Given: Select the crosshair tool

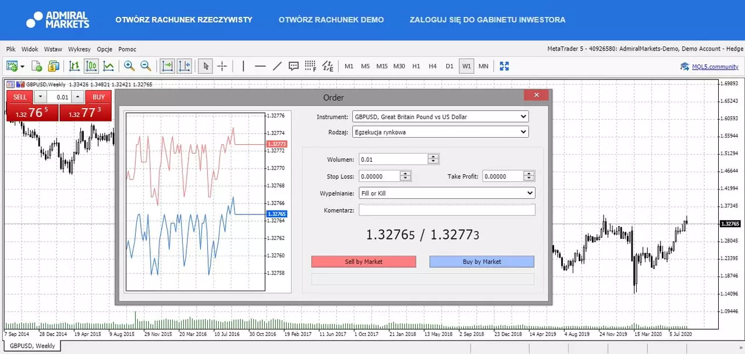Looking at the screenshot, I should click(x=222, y=66).
